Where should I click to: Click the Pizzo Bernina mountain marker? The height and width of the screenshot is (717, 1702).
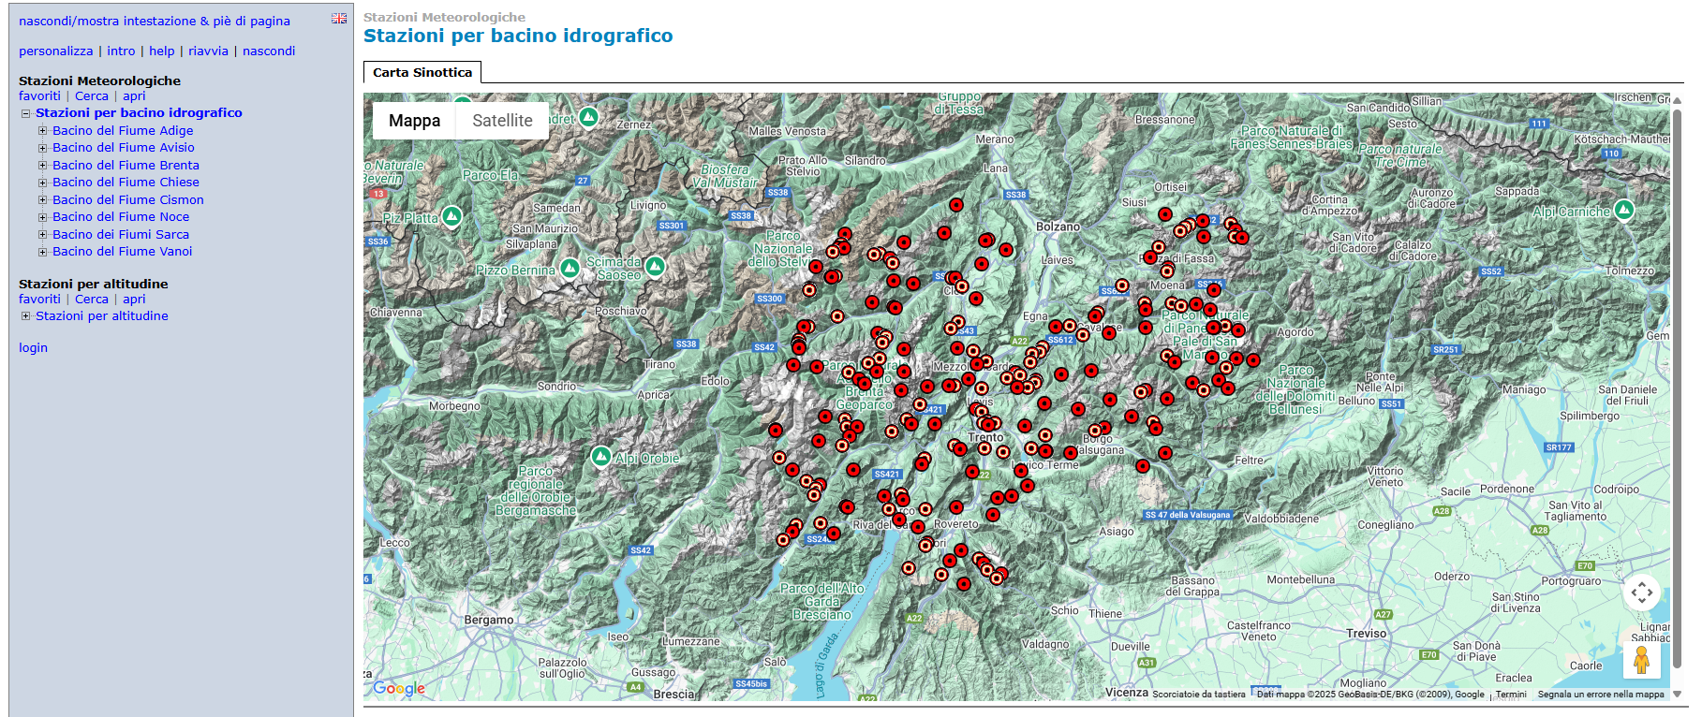point(570,270)
